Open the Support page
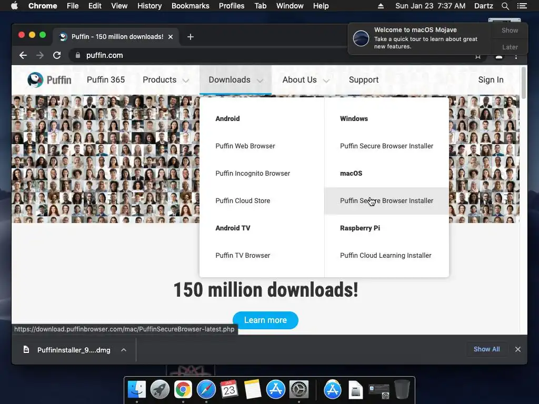Screen dimensions: 539x404 [x=364, y=80]
